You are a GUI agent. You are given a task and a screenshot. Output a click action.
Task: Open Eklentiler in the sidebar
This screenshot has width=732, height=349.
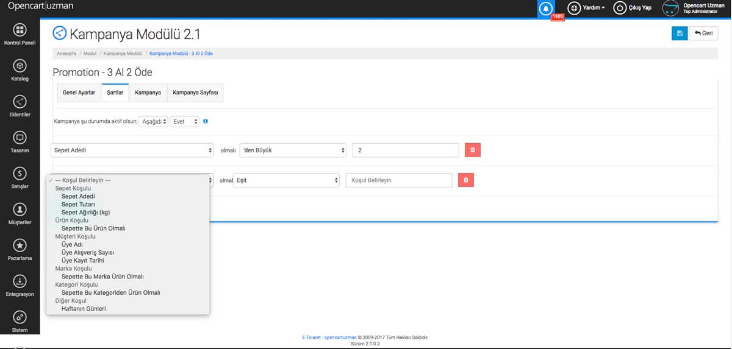coord(20,105)
